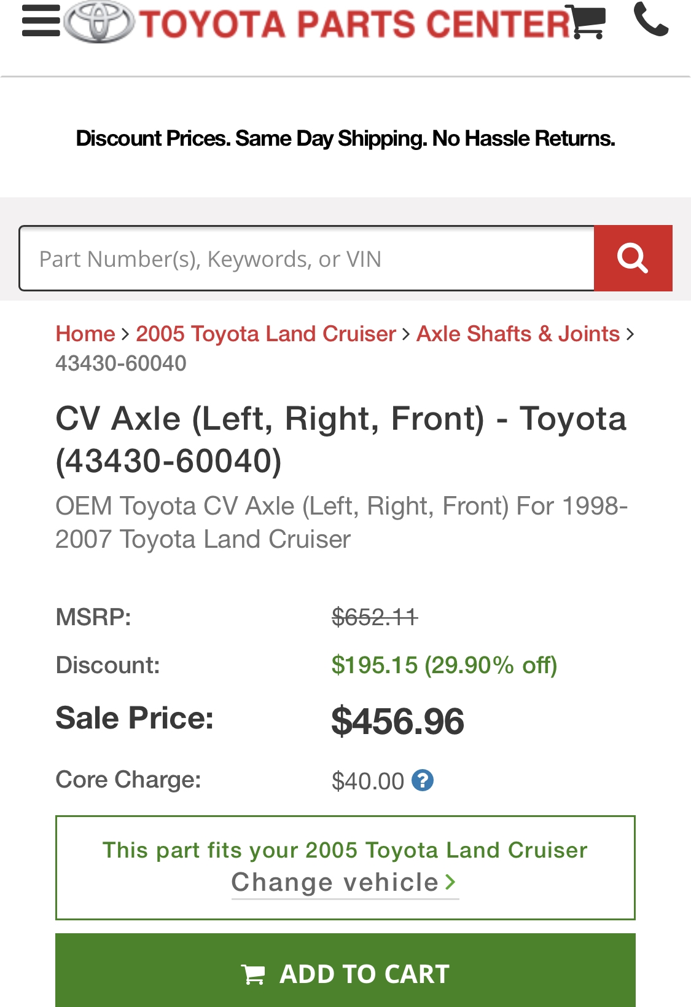Go to Home breadcrumb link
The height and width of the screenshot is (1007, 691).
pyautogui.click(x=85, y=334)
